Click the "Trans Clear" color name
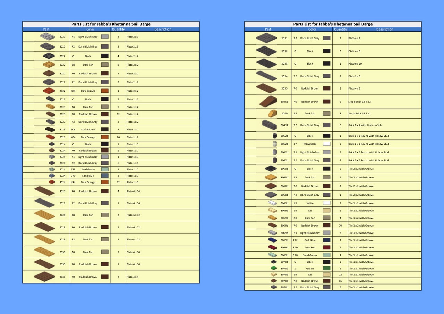444x314 pixels. pyautogui.click(x=310, y=144)
